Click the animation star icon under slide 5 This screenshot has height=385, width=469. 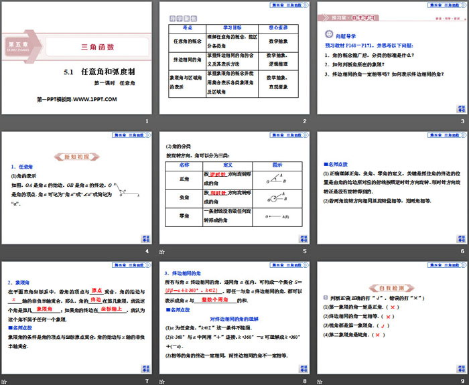(x=162, y=252)
